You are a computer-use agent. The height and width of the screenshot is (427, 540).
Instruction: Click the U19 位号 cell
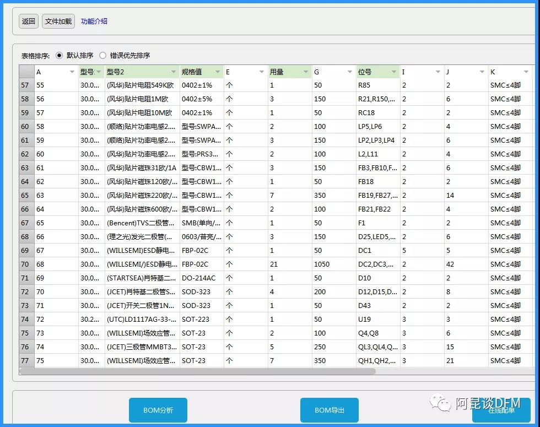(378, 319)
